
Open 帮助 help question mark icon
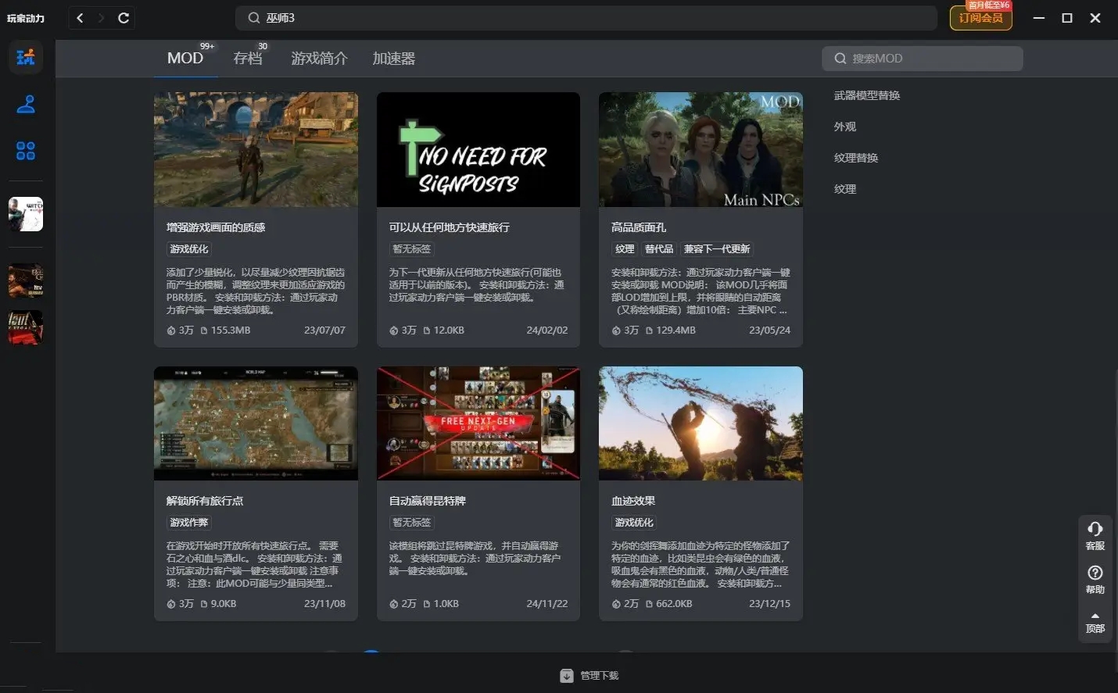tap(1095, 573)
